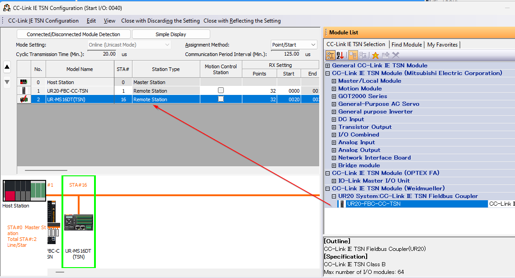Click the application icon in the title bar
515x278 pixels.
pyautogui.click(x=7, y=8)
